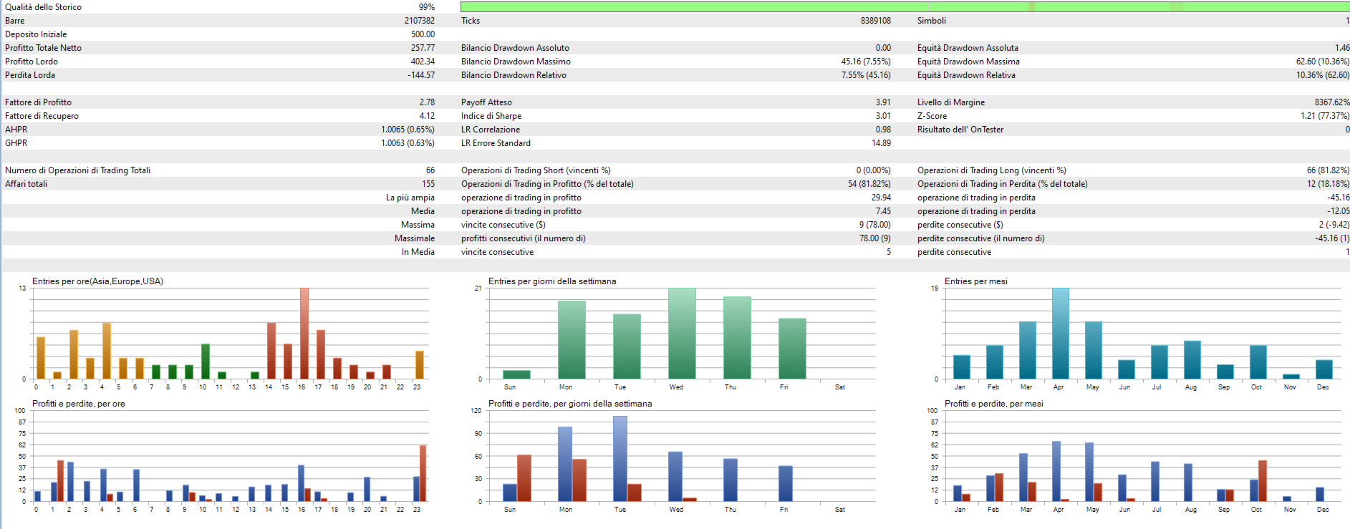Click the consecutive wins value '9 (78.00)'

[x=875, y=225]
